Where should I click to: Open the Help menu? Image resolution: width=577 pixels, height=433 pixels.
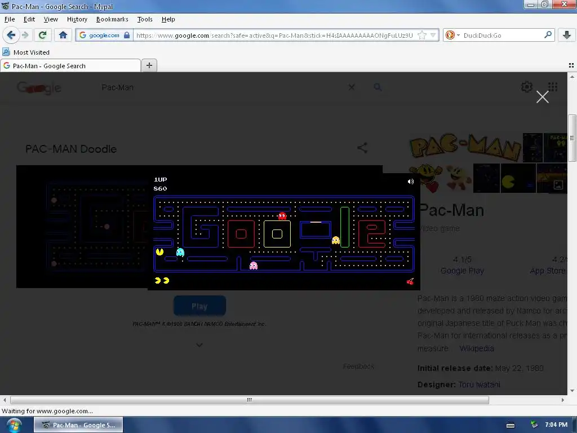168,19
